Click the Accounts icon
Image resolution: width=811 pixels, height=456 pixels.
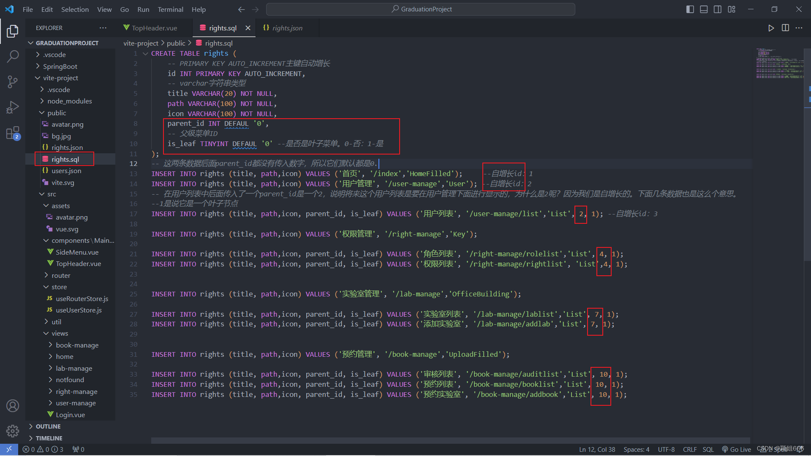click(13, 406)
